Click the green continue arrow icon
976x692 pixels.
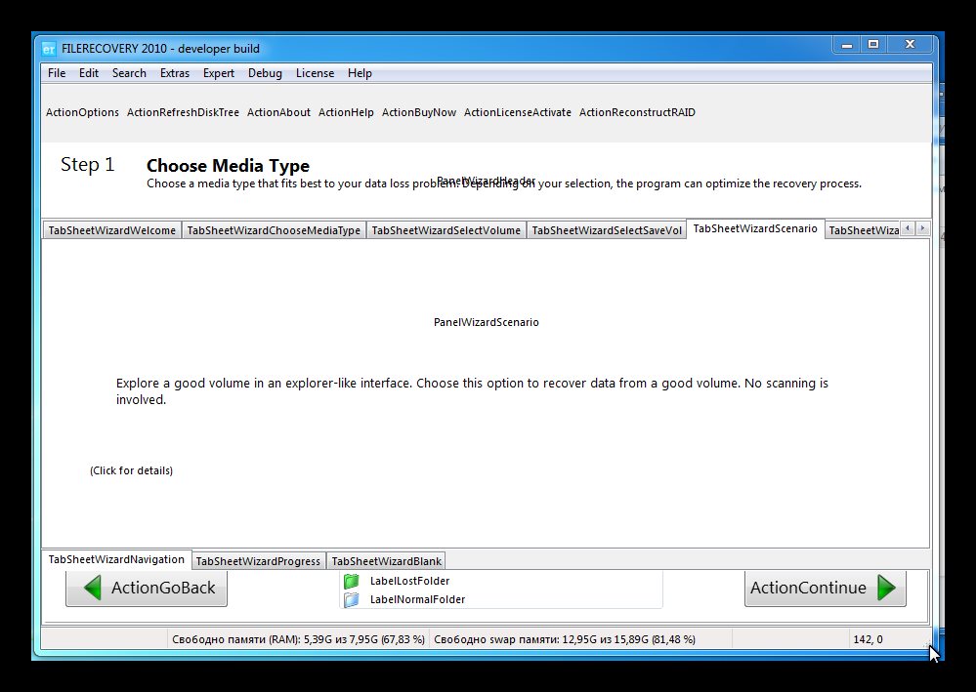886,588
